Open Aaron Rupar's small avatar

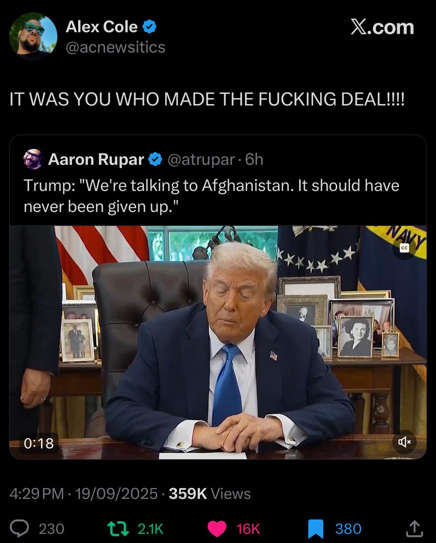pos(33,159)
